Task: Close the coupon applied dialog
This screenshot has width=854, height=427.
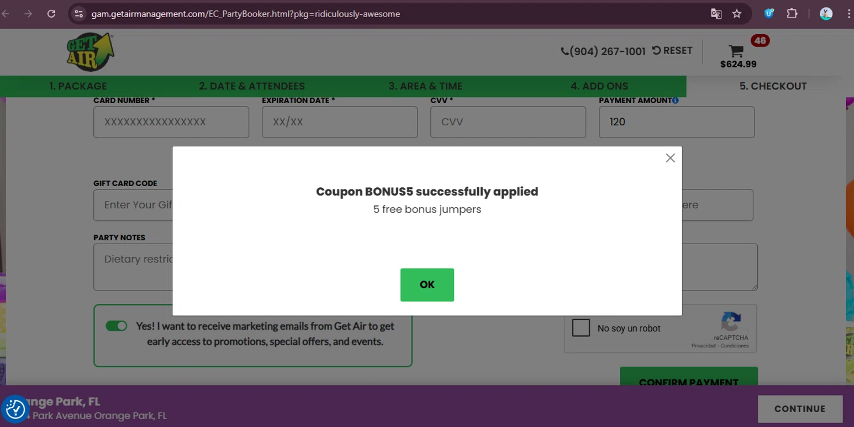Action: point(670,158)
